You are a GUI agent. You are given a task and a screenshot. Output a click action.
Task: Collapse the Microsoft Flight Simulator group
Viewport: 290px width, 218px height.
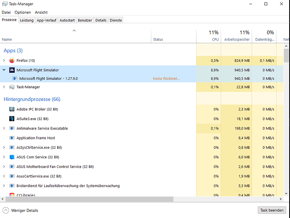[x=4, y=70]
